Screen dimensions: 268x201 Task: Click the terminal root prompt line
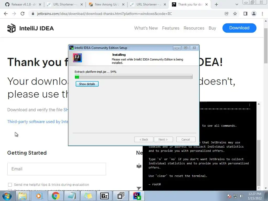click(155, 184)
